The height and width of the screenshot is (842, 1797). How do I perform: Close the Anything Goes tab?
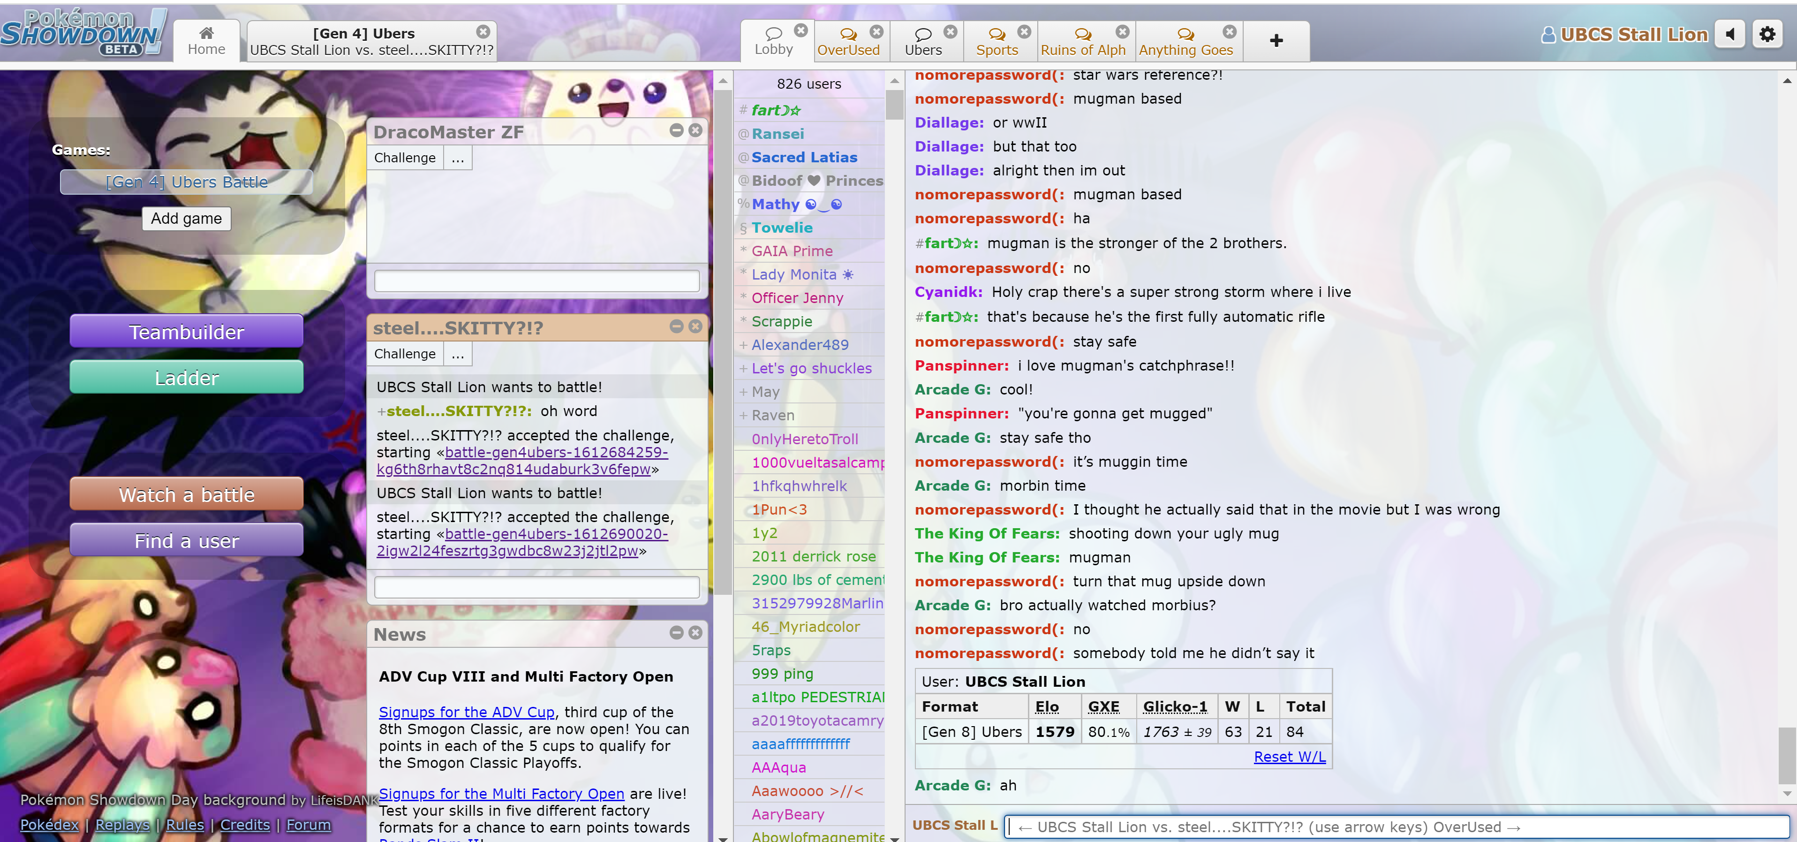1229,31
